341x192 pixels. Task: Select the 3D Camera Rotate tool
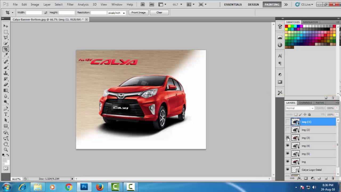(x=6, y=138)
